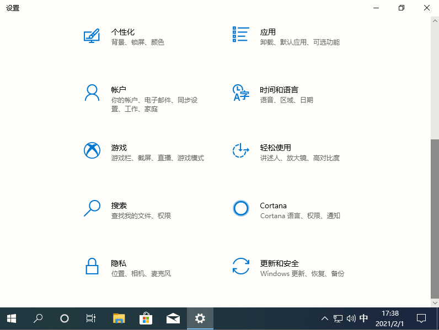
Task: Open Task View from the taskbar
Action: point(91,318)
